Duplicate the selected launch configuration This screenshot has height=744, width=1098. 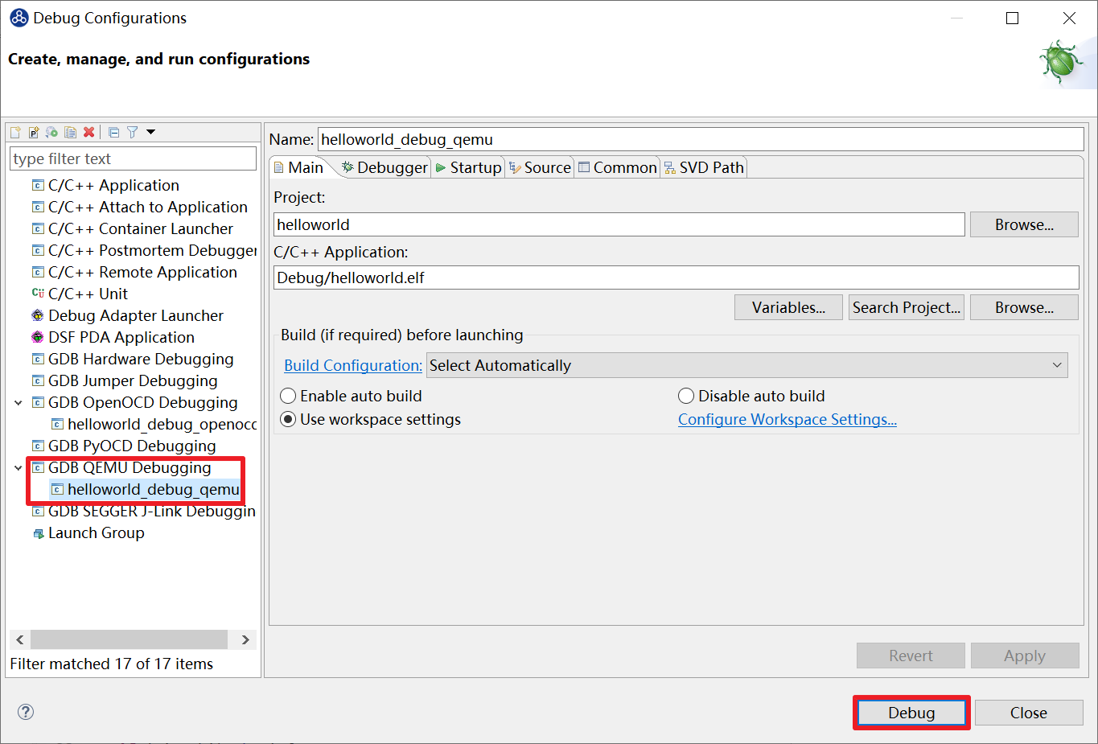[71, 132]
